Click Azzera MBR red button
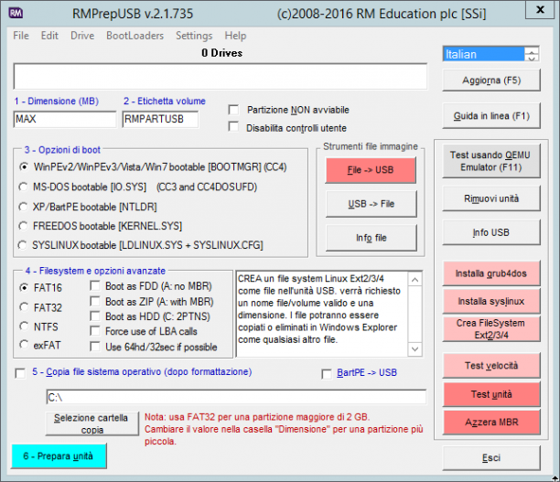 click(x=491, y=422)
